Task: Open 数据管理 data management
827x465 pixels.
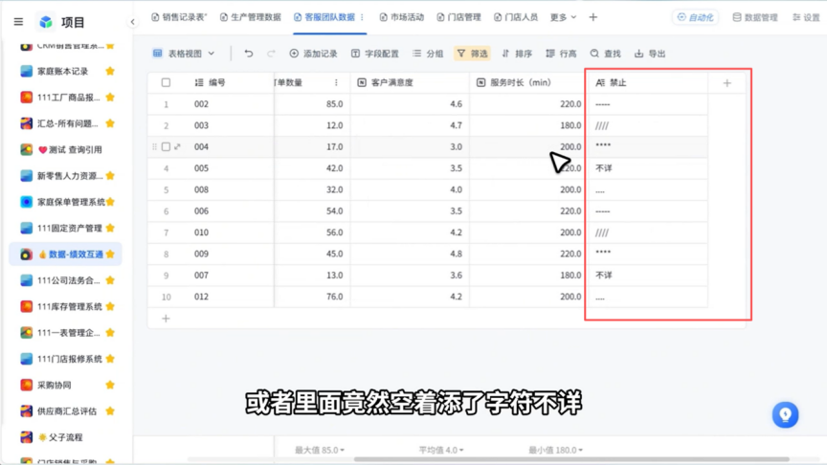Action: pyautogui.click(x=755, y=17)
